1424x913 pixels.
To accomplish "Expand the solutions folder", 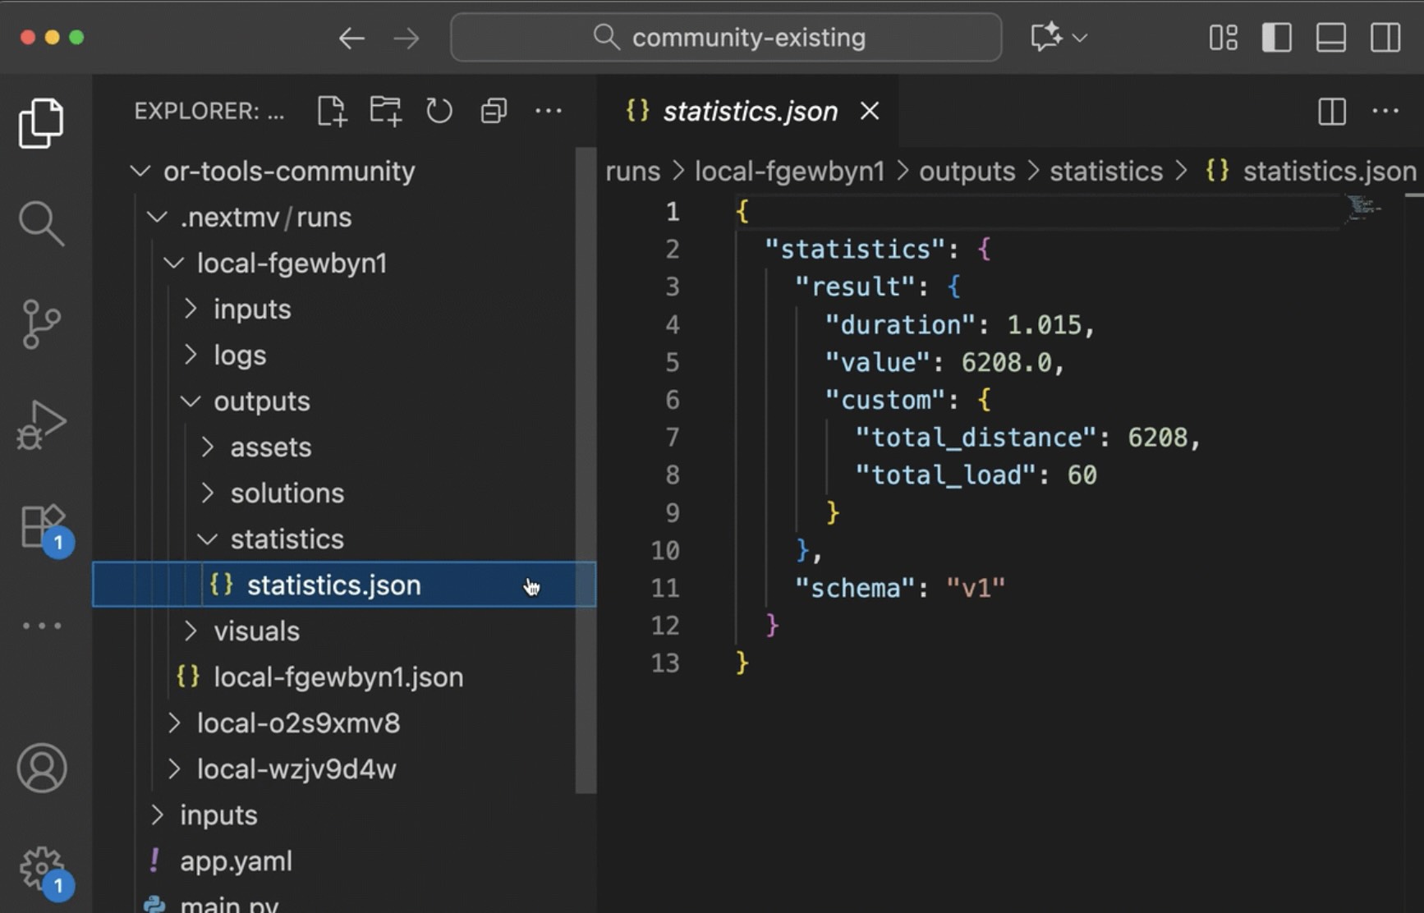I will tap(207, 493).
